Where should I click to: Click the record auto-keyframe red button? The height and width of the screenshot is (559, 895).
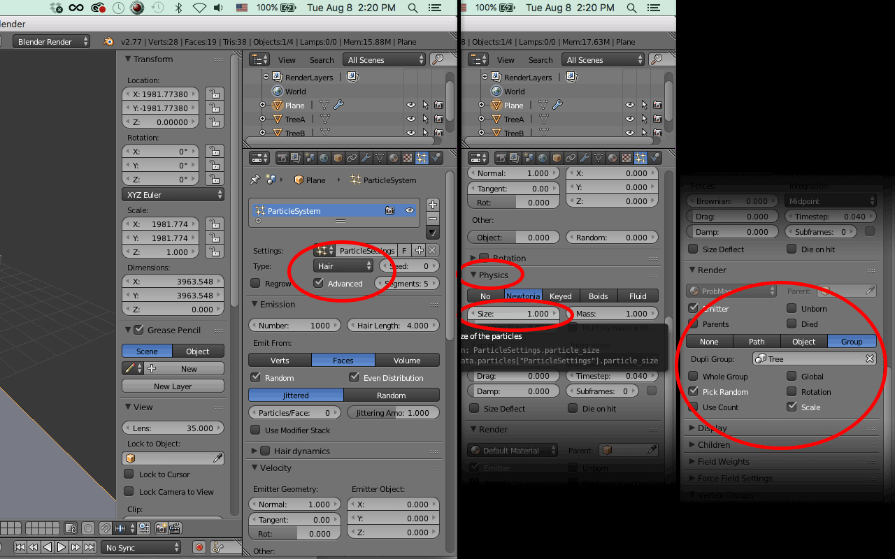tap(199, 548)
